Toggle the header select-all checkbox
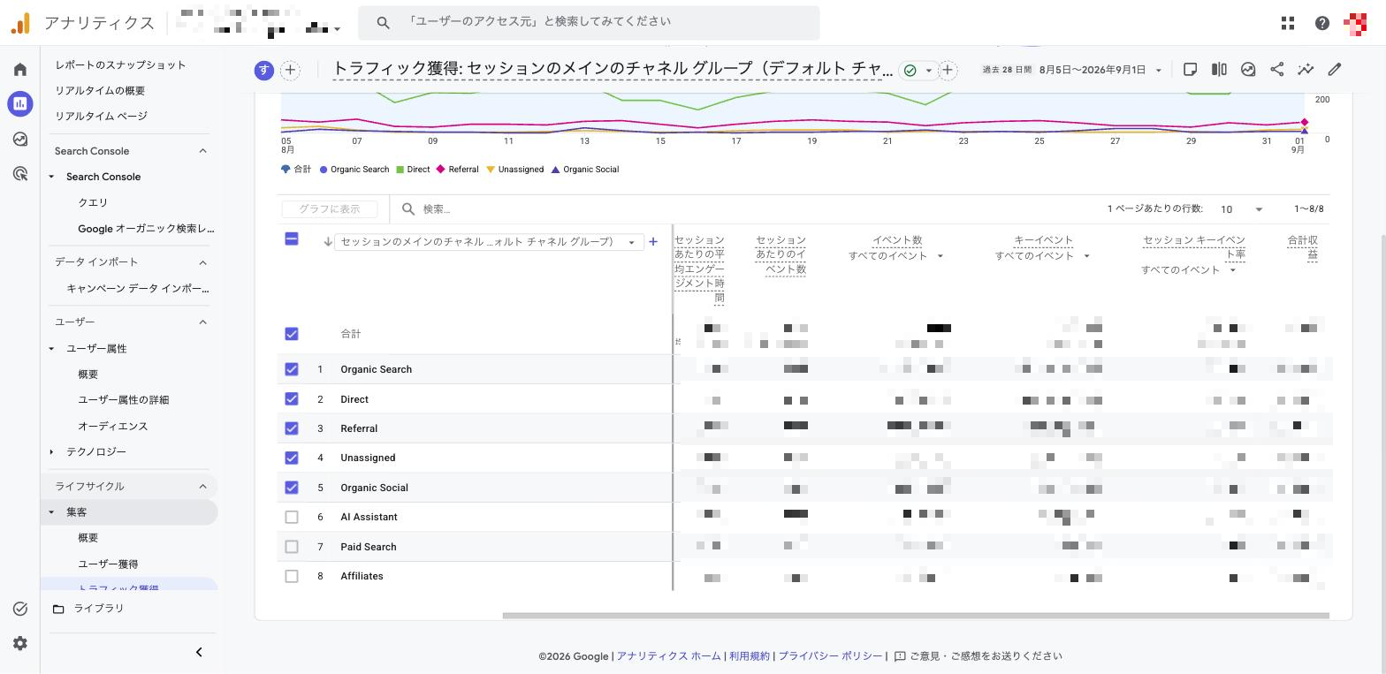This screenshot has height=674, width=1386. point(292,239)
